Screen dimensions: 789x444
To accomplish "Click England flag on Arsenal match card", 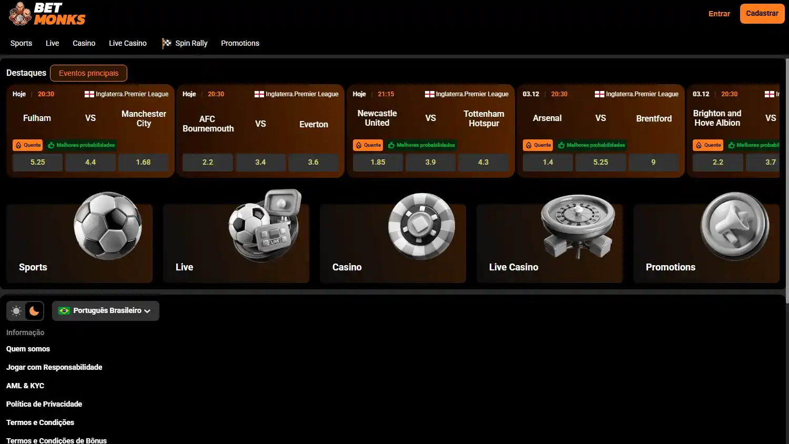I will [600, 94].
